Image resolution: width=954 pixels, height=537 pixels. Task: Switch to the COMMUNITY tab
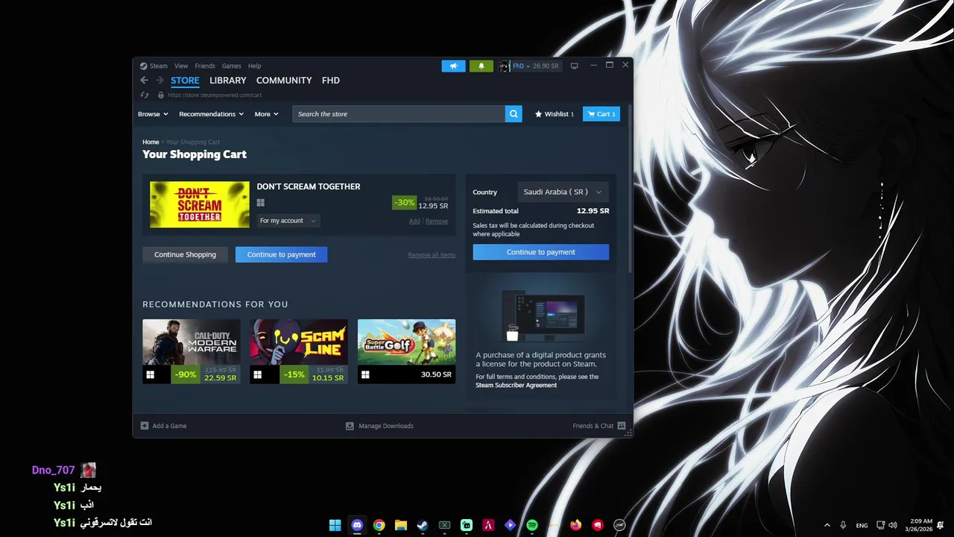tap(284, 81)
